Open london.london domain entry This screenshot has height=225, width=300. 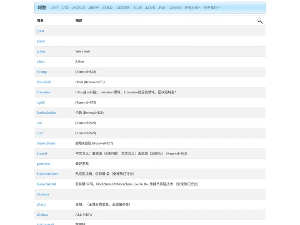click(x=46, y=112)
